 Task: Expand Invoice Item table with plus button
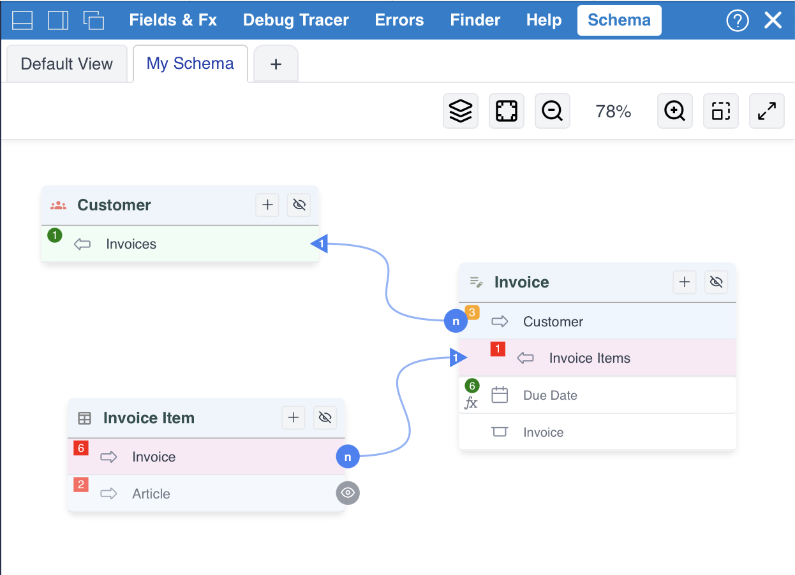tap(293, 418)
